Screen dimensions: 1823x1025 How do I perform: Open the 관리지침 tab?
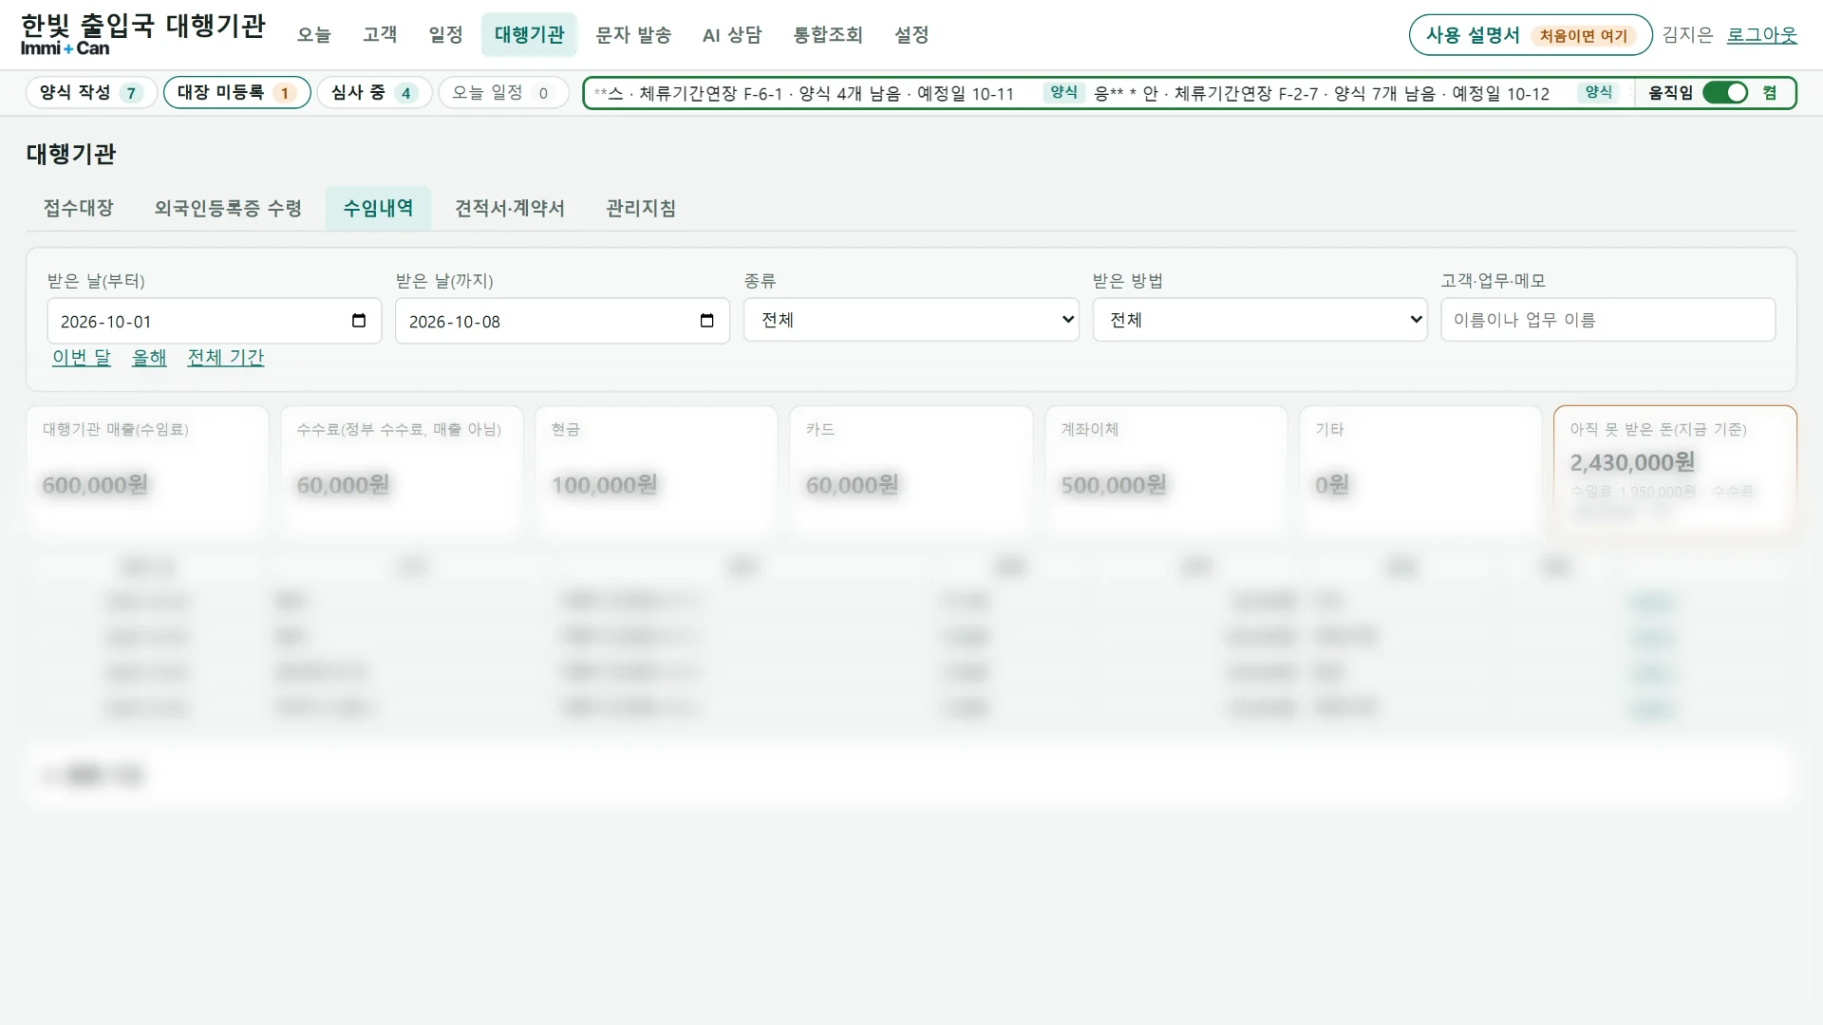pos(641,208)
